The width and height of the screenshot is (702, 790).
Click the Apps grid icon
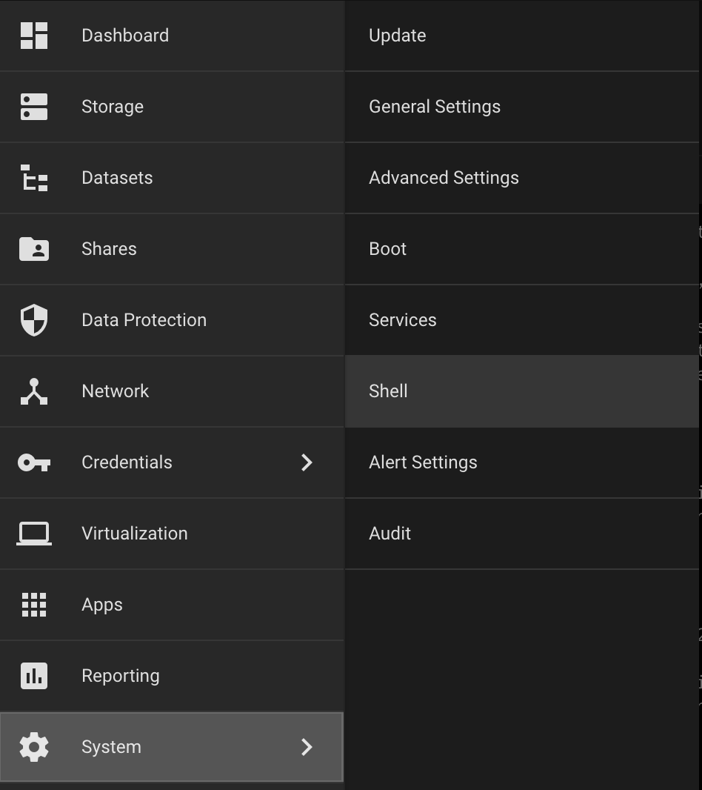34,605
